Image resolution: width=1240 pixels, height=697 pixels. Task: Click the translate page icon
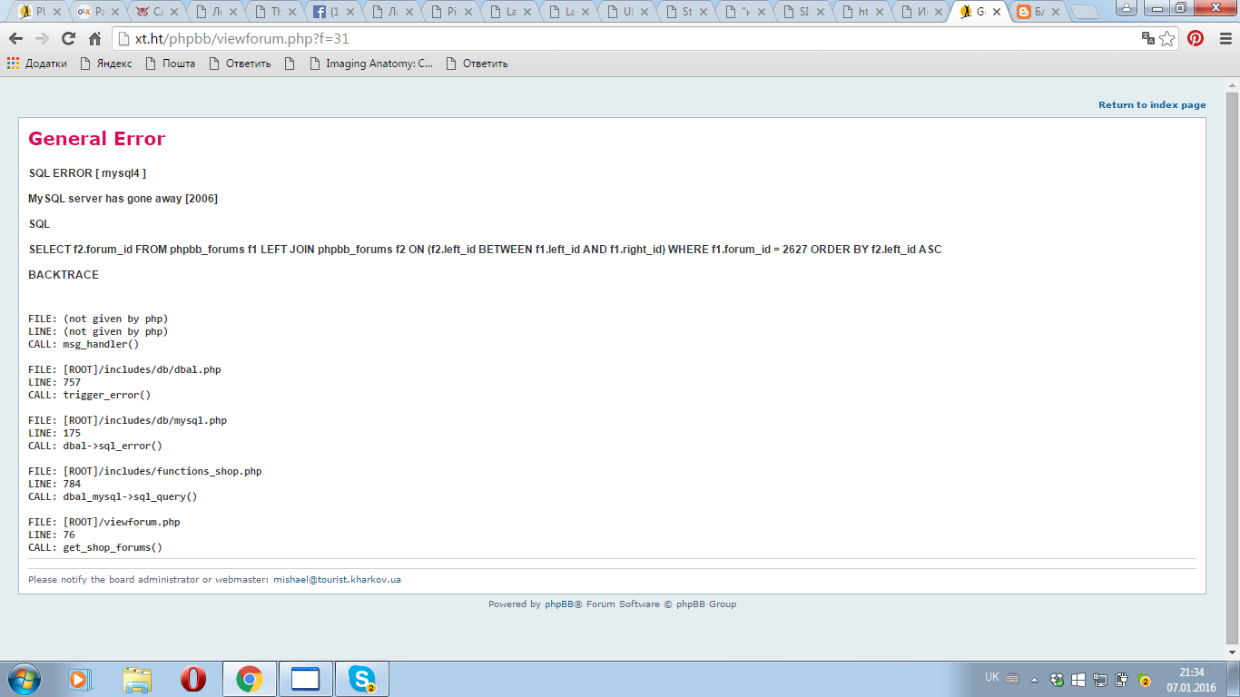pyautogui.click(x=1148, y=39)
